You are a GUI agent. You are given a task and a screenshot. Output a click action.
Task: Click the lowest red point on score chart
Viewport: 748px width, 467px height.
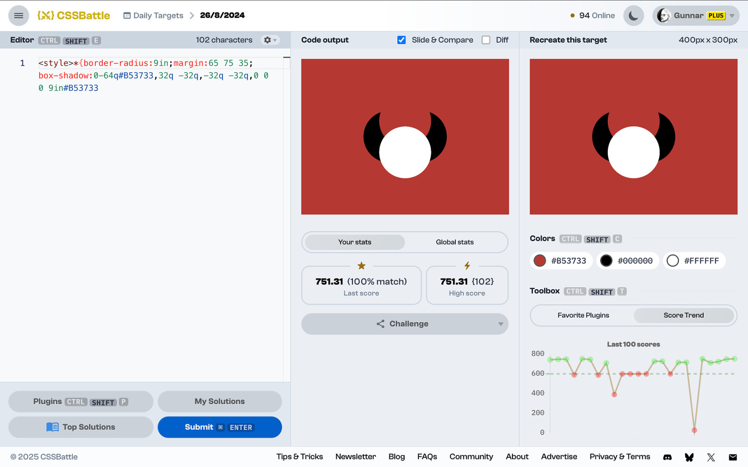point(694,430)
